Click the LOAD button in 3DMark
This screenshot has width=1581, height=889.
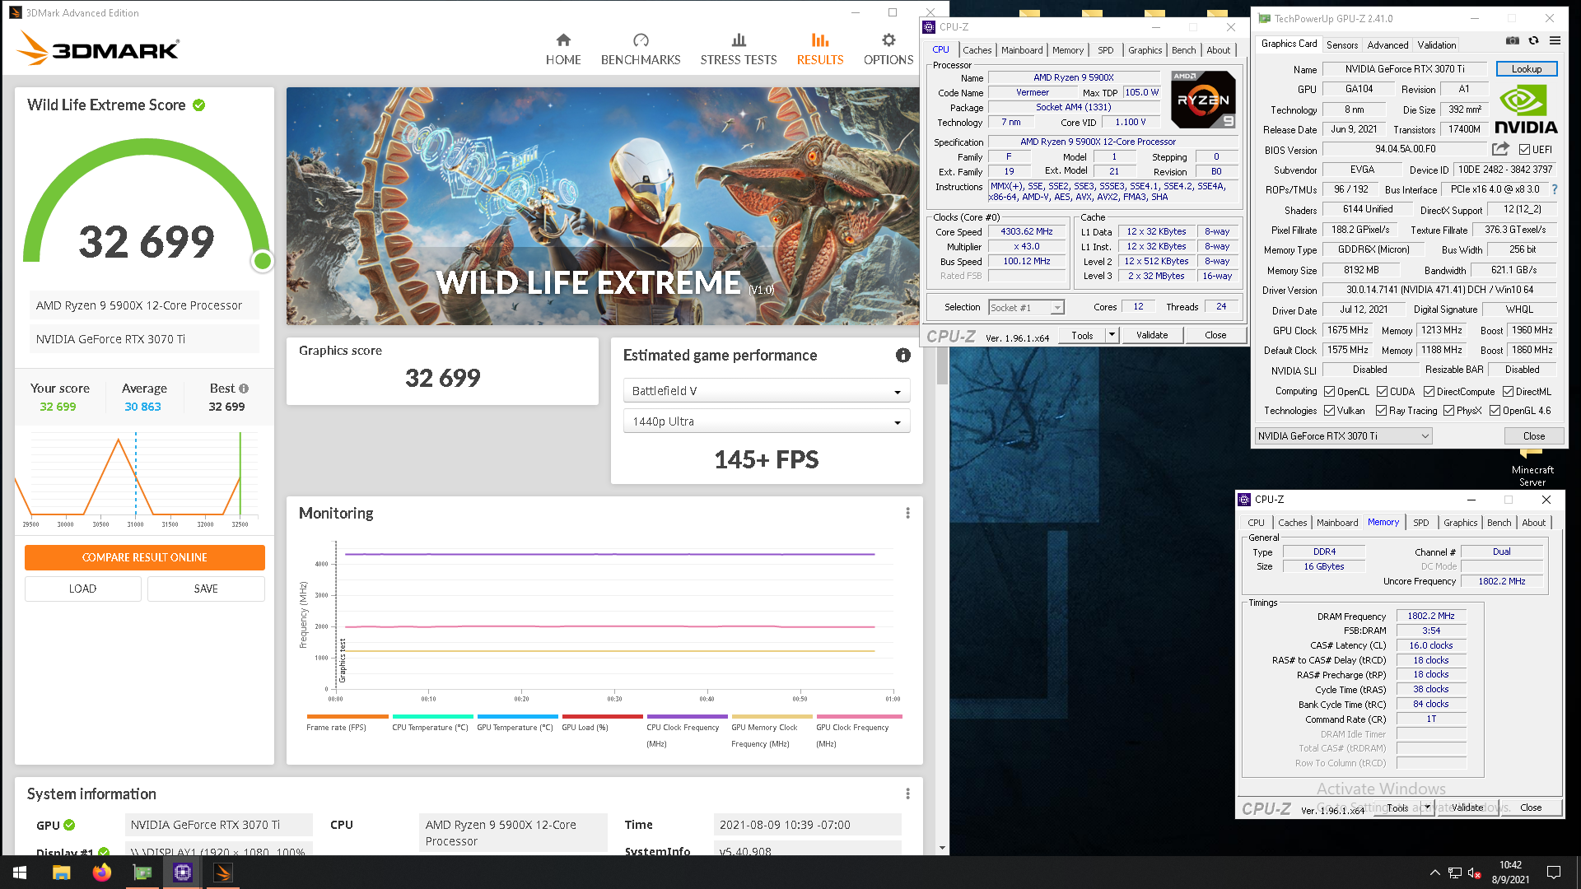pyautogui.click(x=82, y=589)
